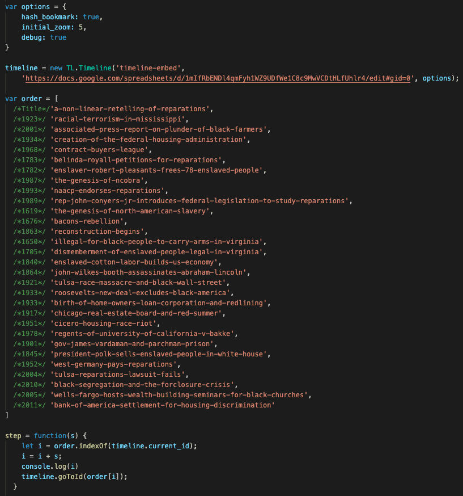Select the 'bacons-rebellion' string
This screenshot has width=463, height=496.
(88, 221)
